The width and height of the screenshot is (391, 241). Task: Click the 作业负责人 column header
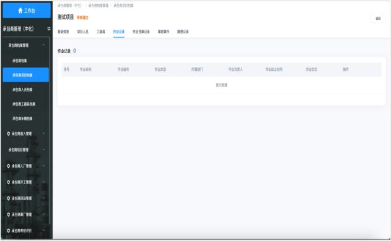tap(235, 69)
